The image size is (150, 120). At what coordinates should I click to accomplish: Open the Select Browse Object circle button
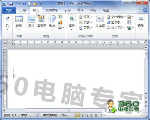coord(146,102)
